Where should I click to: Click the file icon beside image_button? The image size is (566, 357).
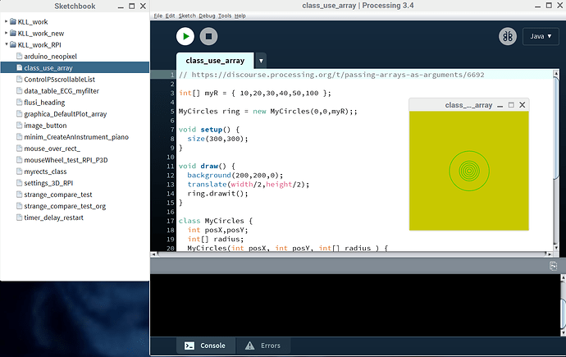tap(20, 125)
